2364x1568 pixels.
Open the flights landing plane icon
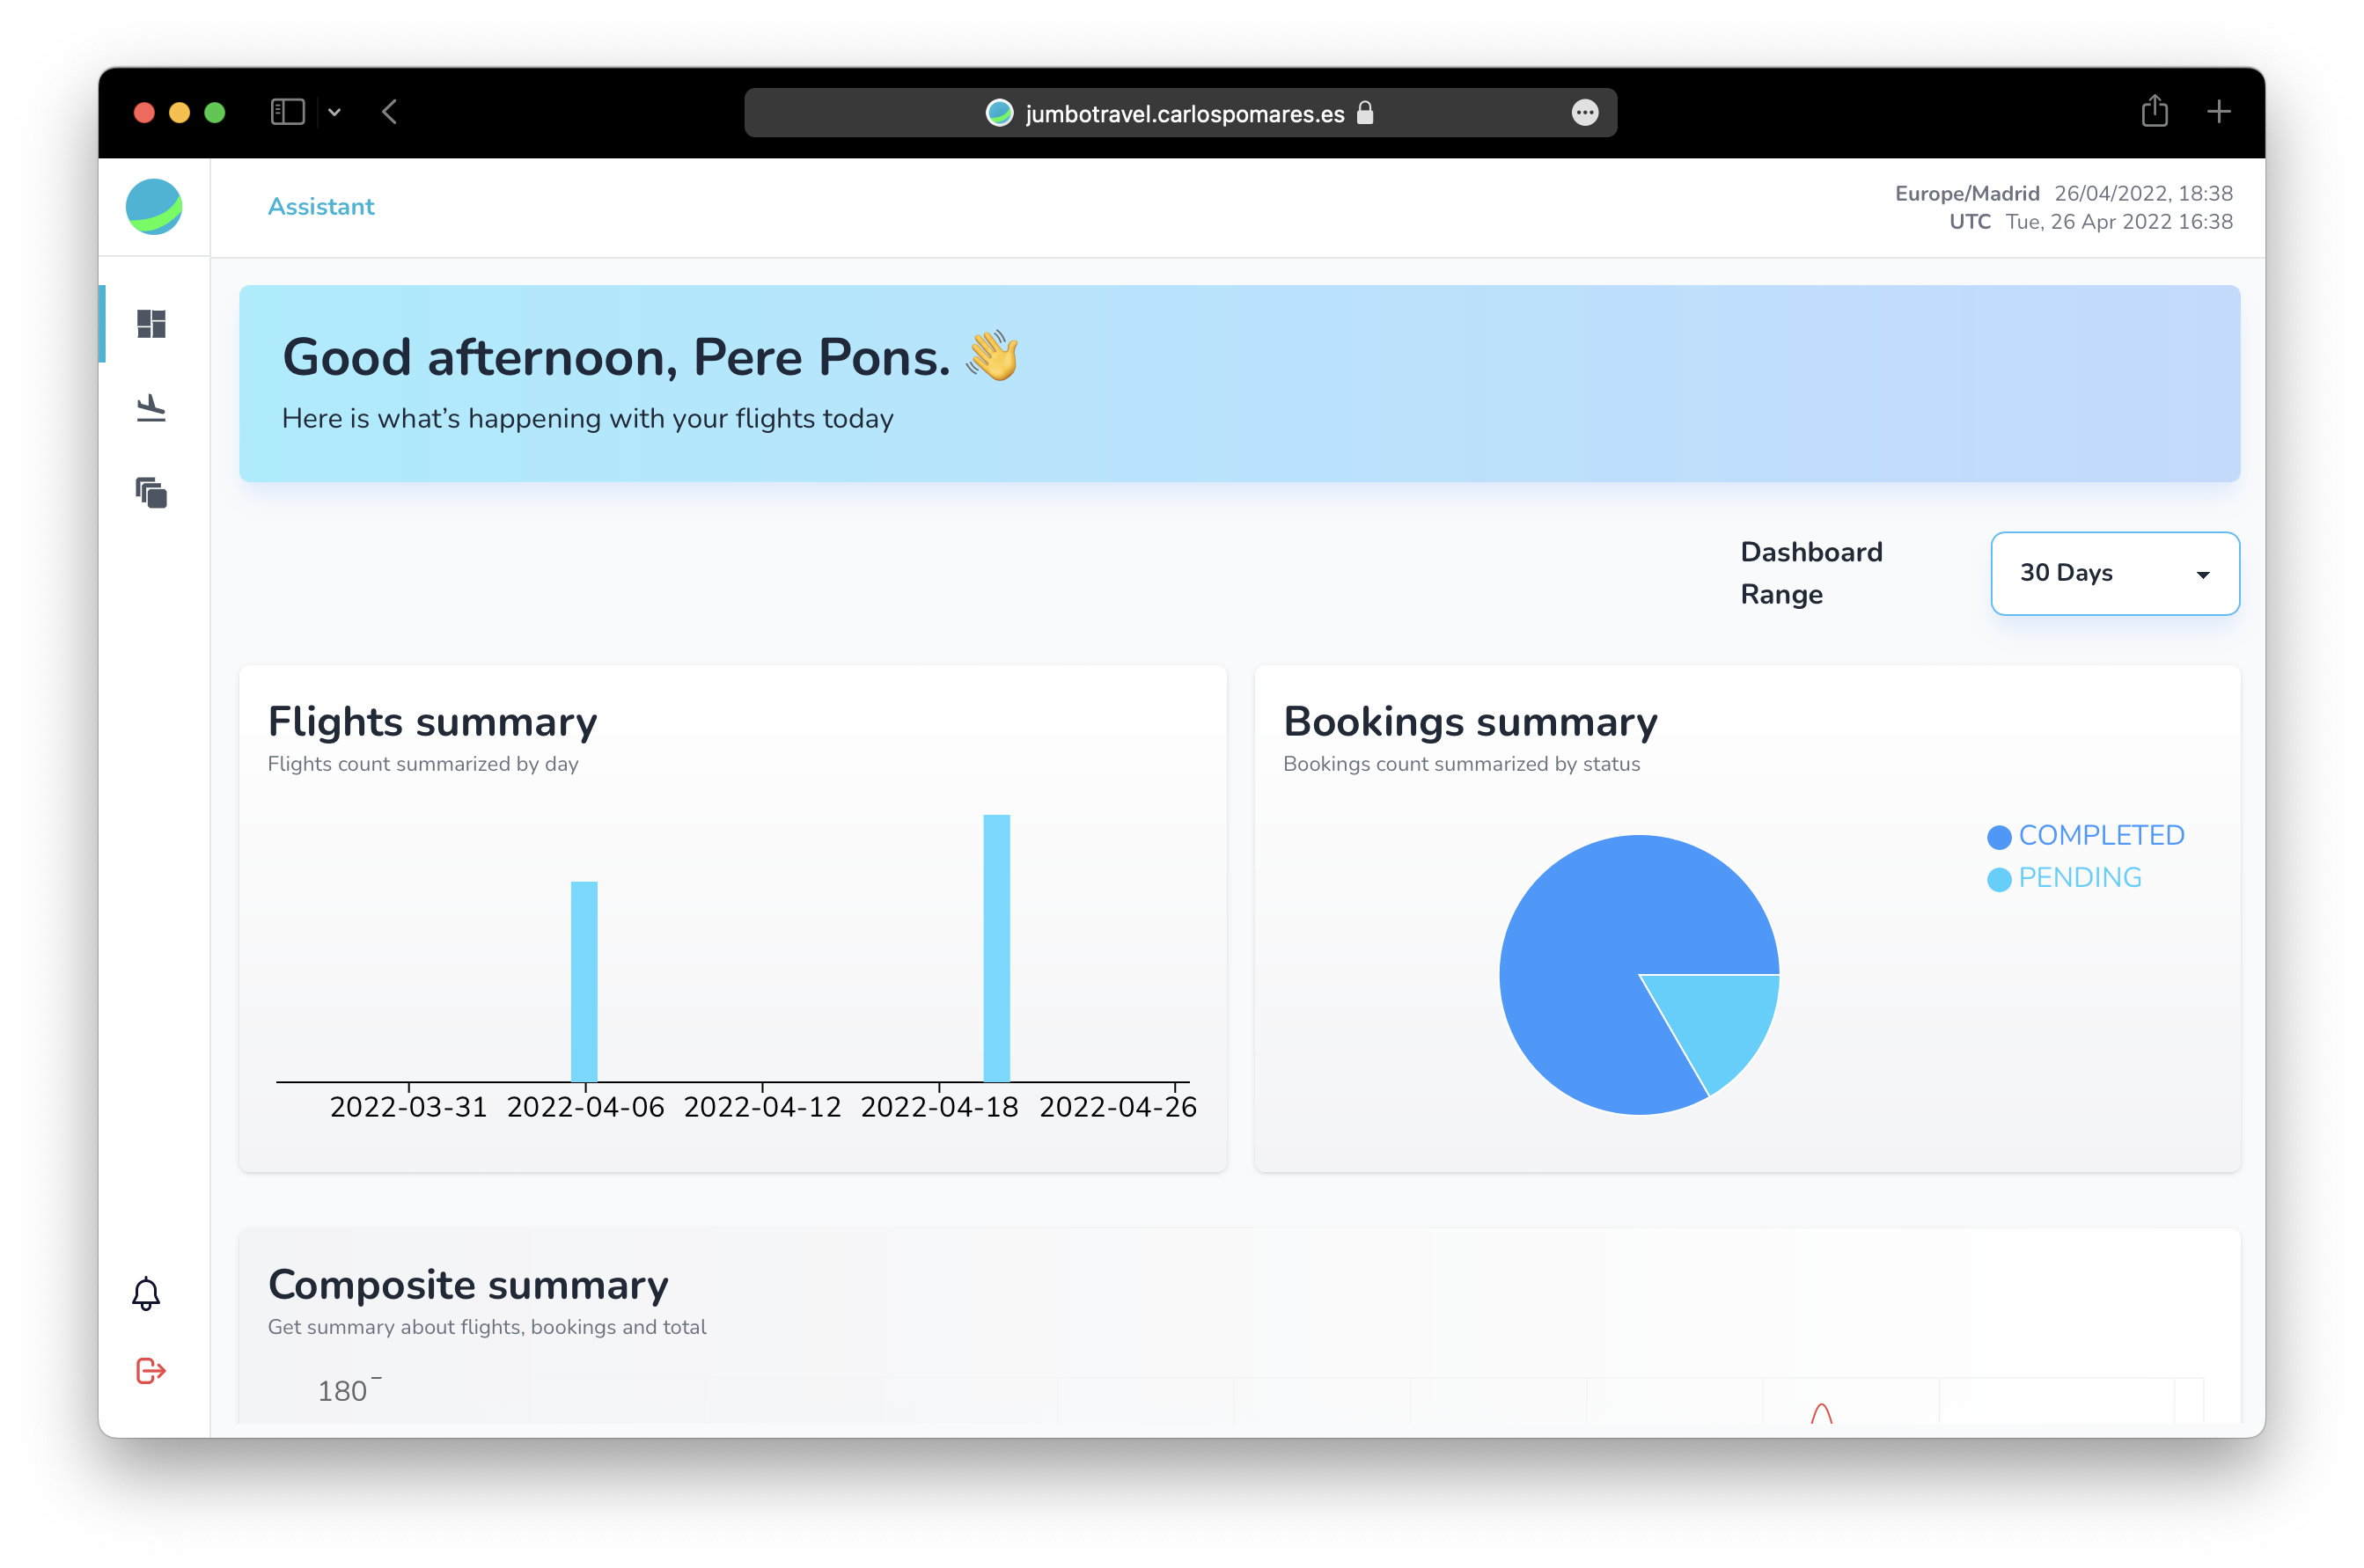click(151, 408)
